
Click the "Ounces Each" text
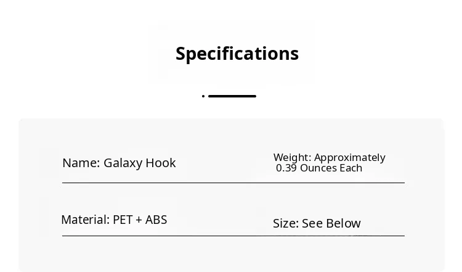click(331, 168)
